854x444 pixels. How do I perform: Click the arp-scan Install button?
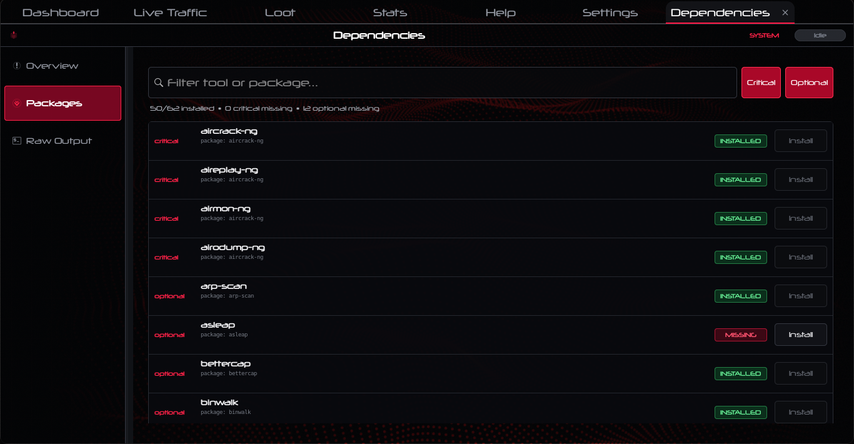(x=801, y=296)
